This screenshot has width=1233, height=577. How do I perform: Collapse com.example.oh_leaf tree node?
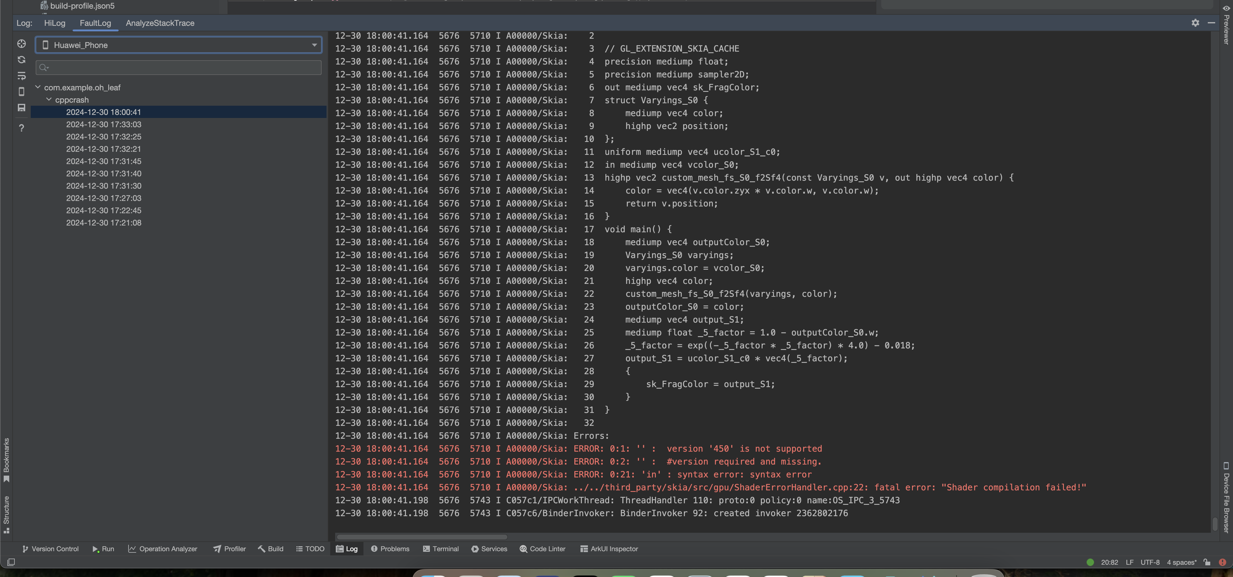click(38, 87)
